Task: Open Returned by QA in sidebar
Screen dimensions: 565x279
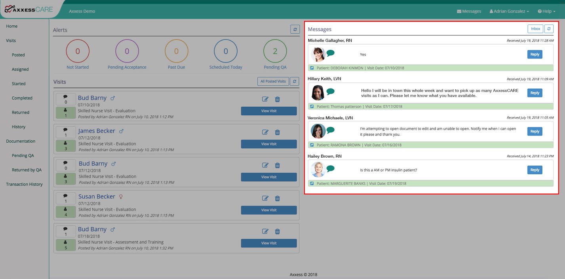Action: (x=27, y=170)
